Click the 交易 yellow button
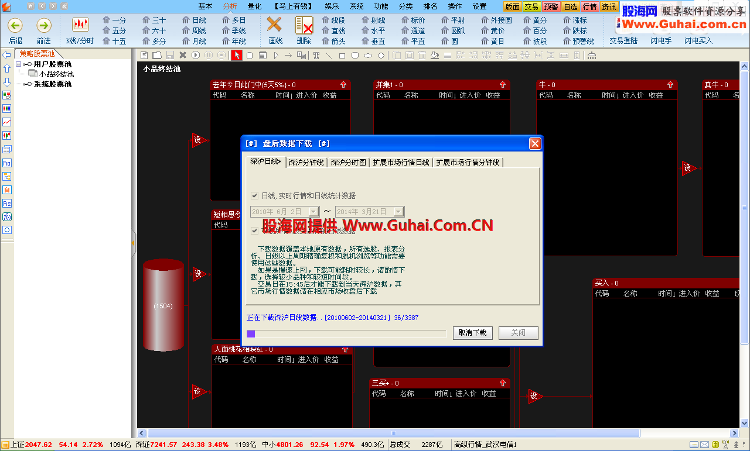 pyautogui.click(x=531, y=6)
